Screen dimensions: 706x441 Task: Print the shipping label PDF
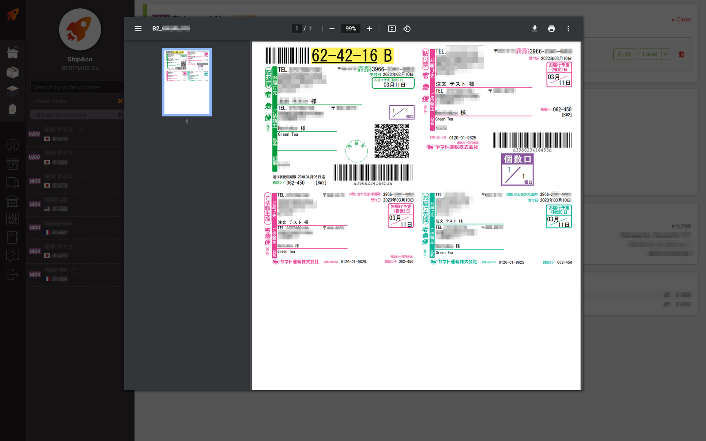pyautogui.click(x=552, y=29)
